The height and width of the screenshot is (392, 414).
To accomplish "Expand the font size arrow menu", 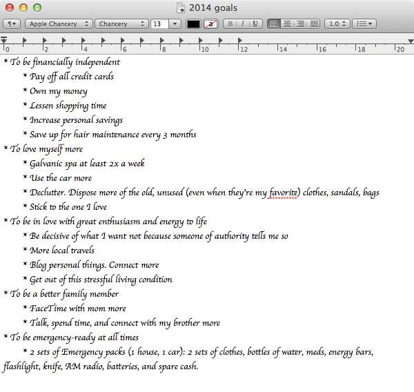I will point(175,23).
